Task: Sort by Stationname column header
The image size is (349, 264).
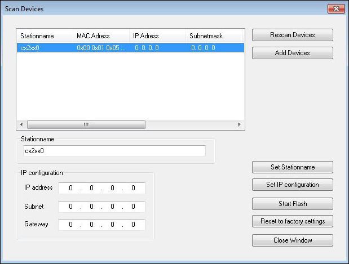Action: point(45,36)
